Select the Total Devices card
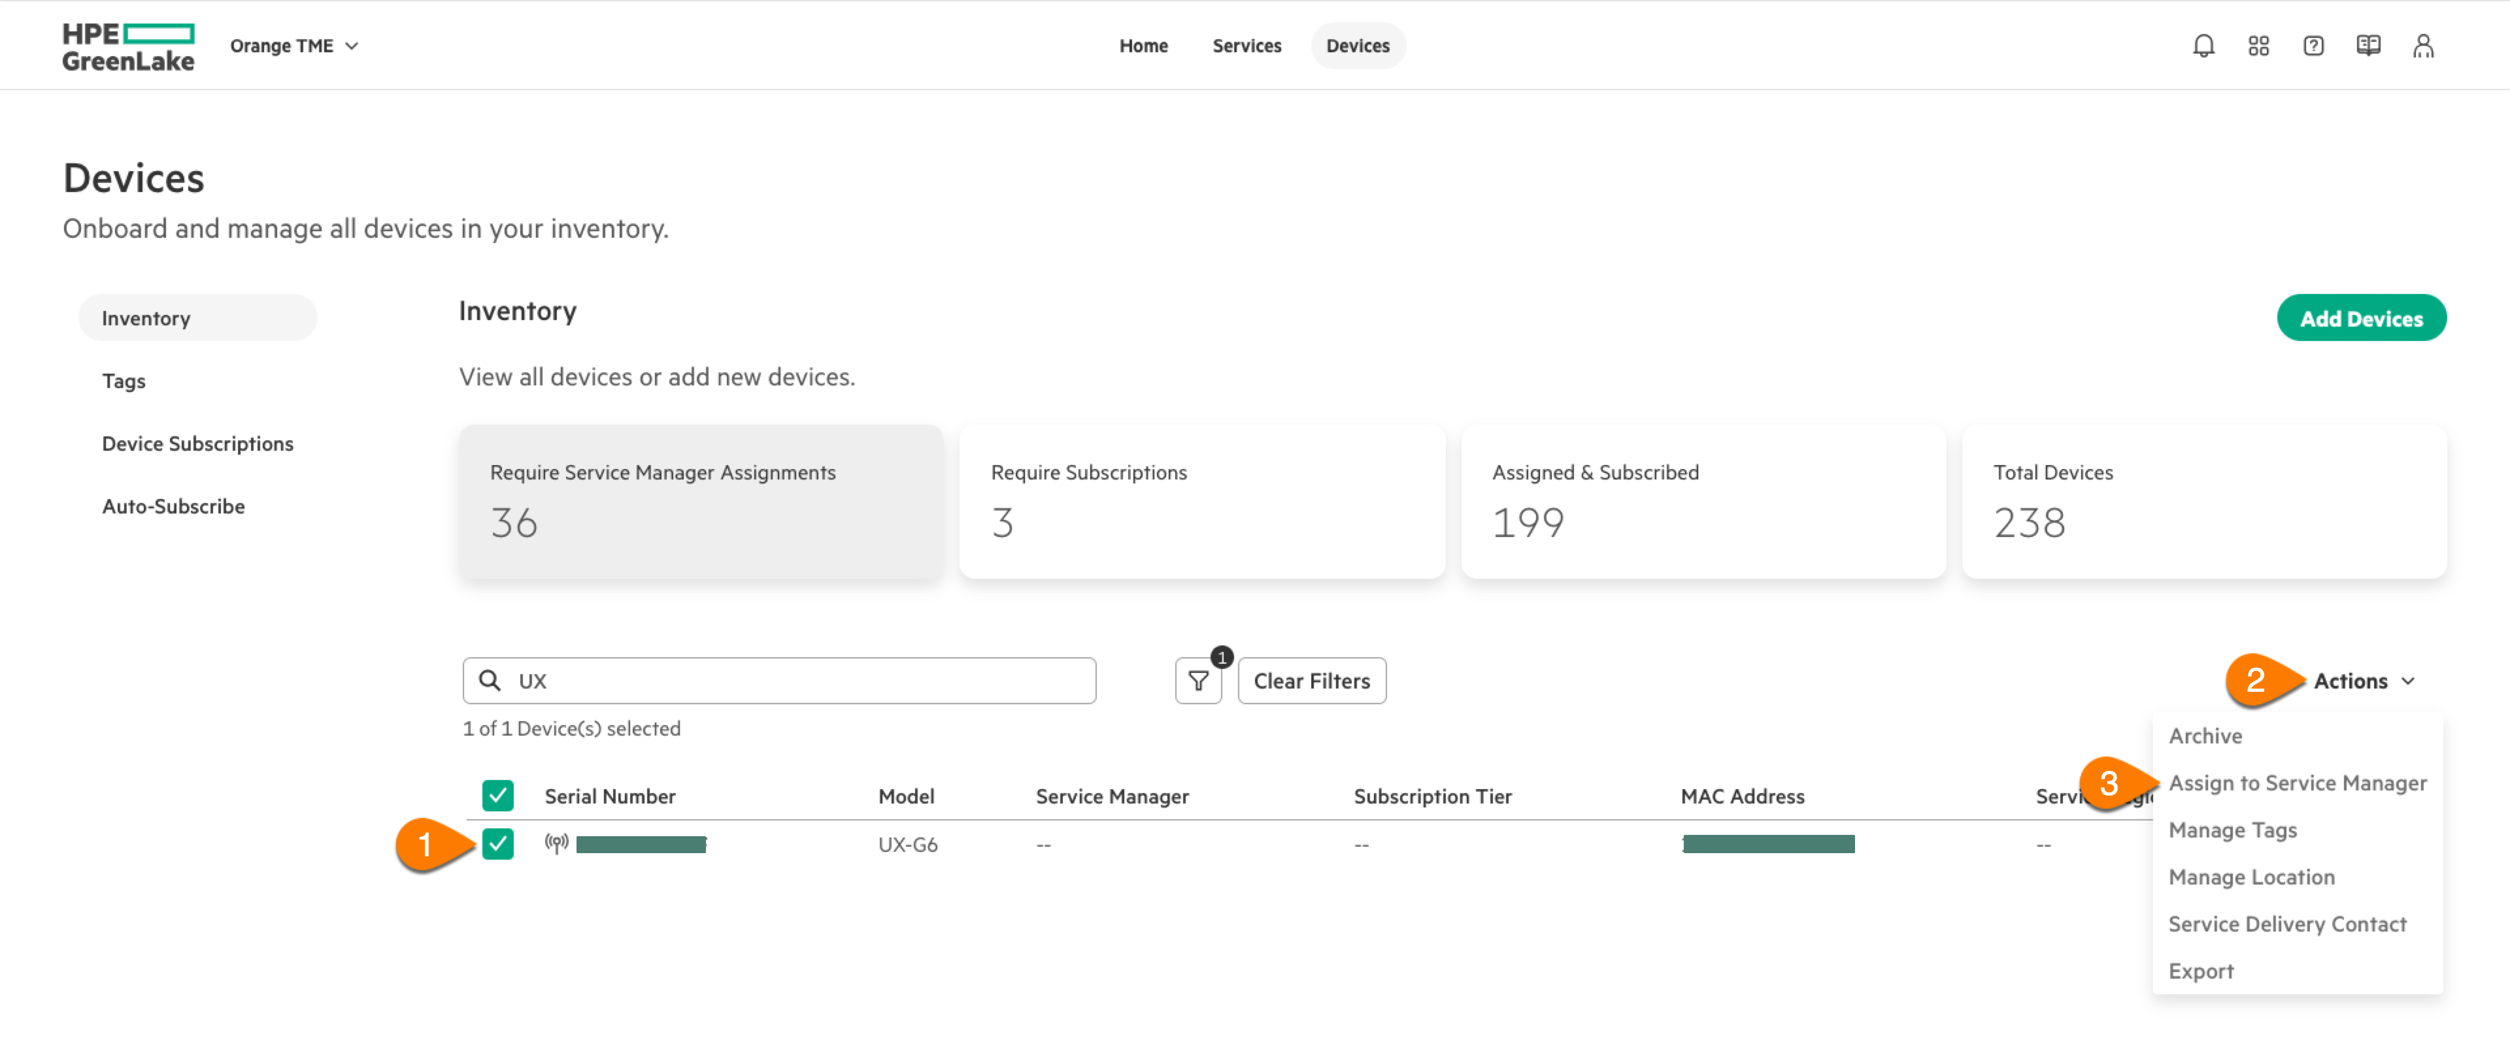Viewport: 2510px width, 1040px height. click(x=2204, y=502)
